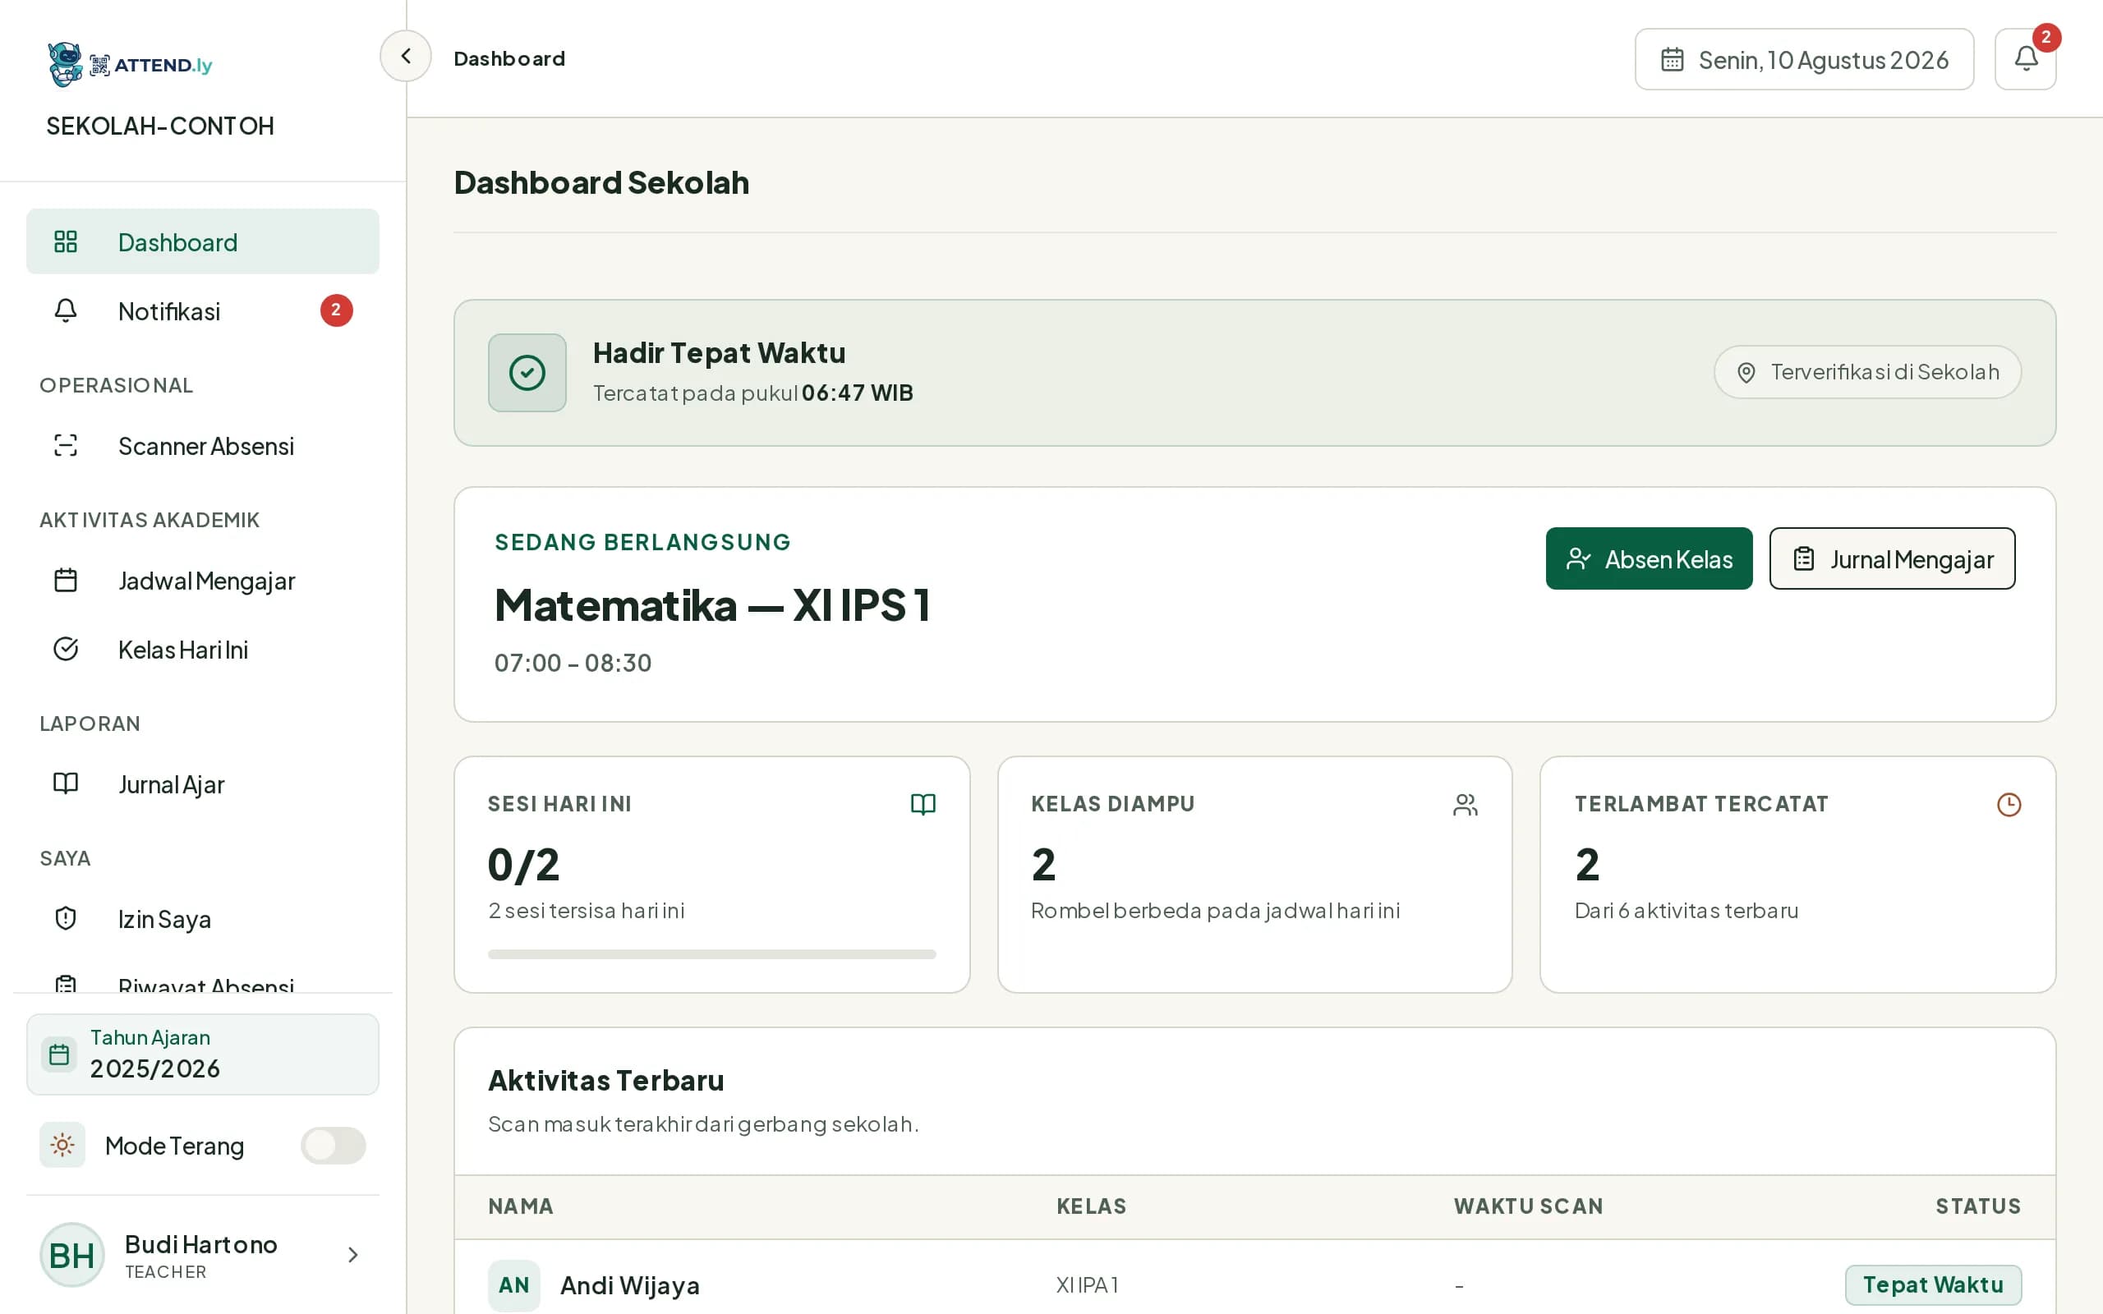2103x1314 pixels.
Task: Open notifications bell icon in header
Action: tap(2025, 59)
